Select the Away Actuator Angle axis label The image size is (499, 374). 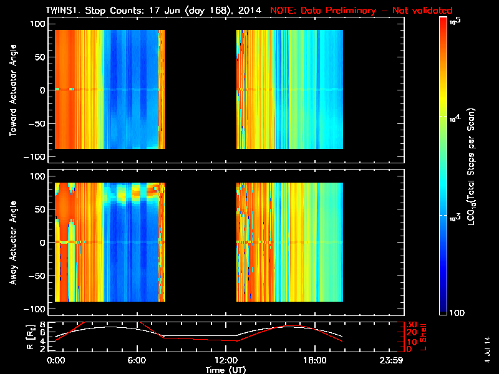13,243
